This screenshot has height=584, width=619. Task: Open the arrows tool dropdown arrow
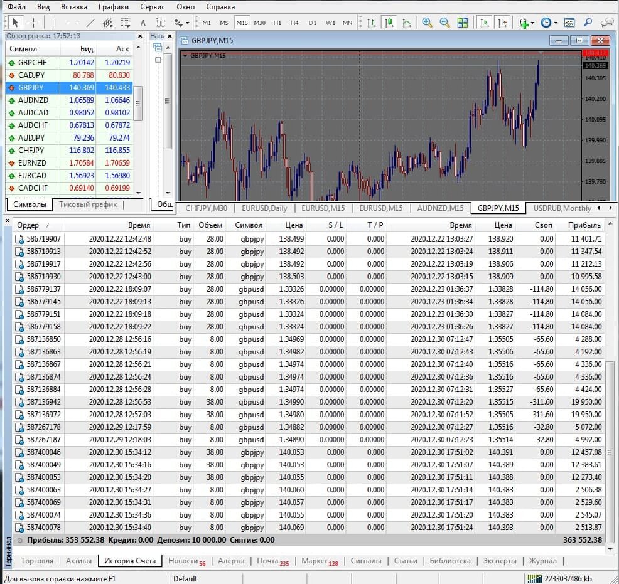tap(188, 23)
